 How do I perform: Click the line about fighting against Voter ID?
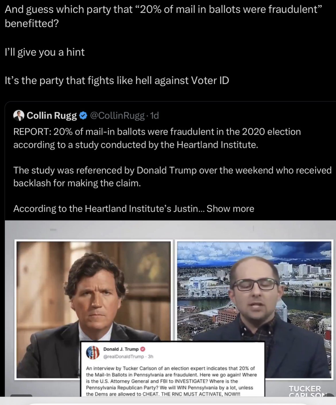[117, 80]
